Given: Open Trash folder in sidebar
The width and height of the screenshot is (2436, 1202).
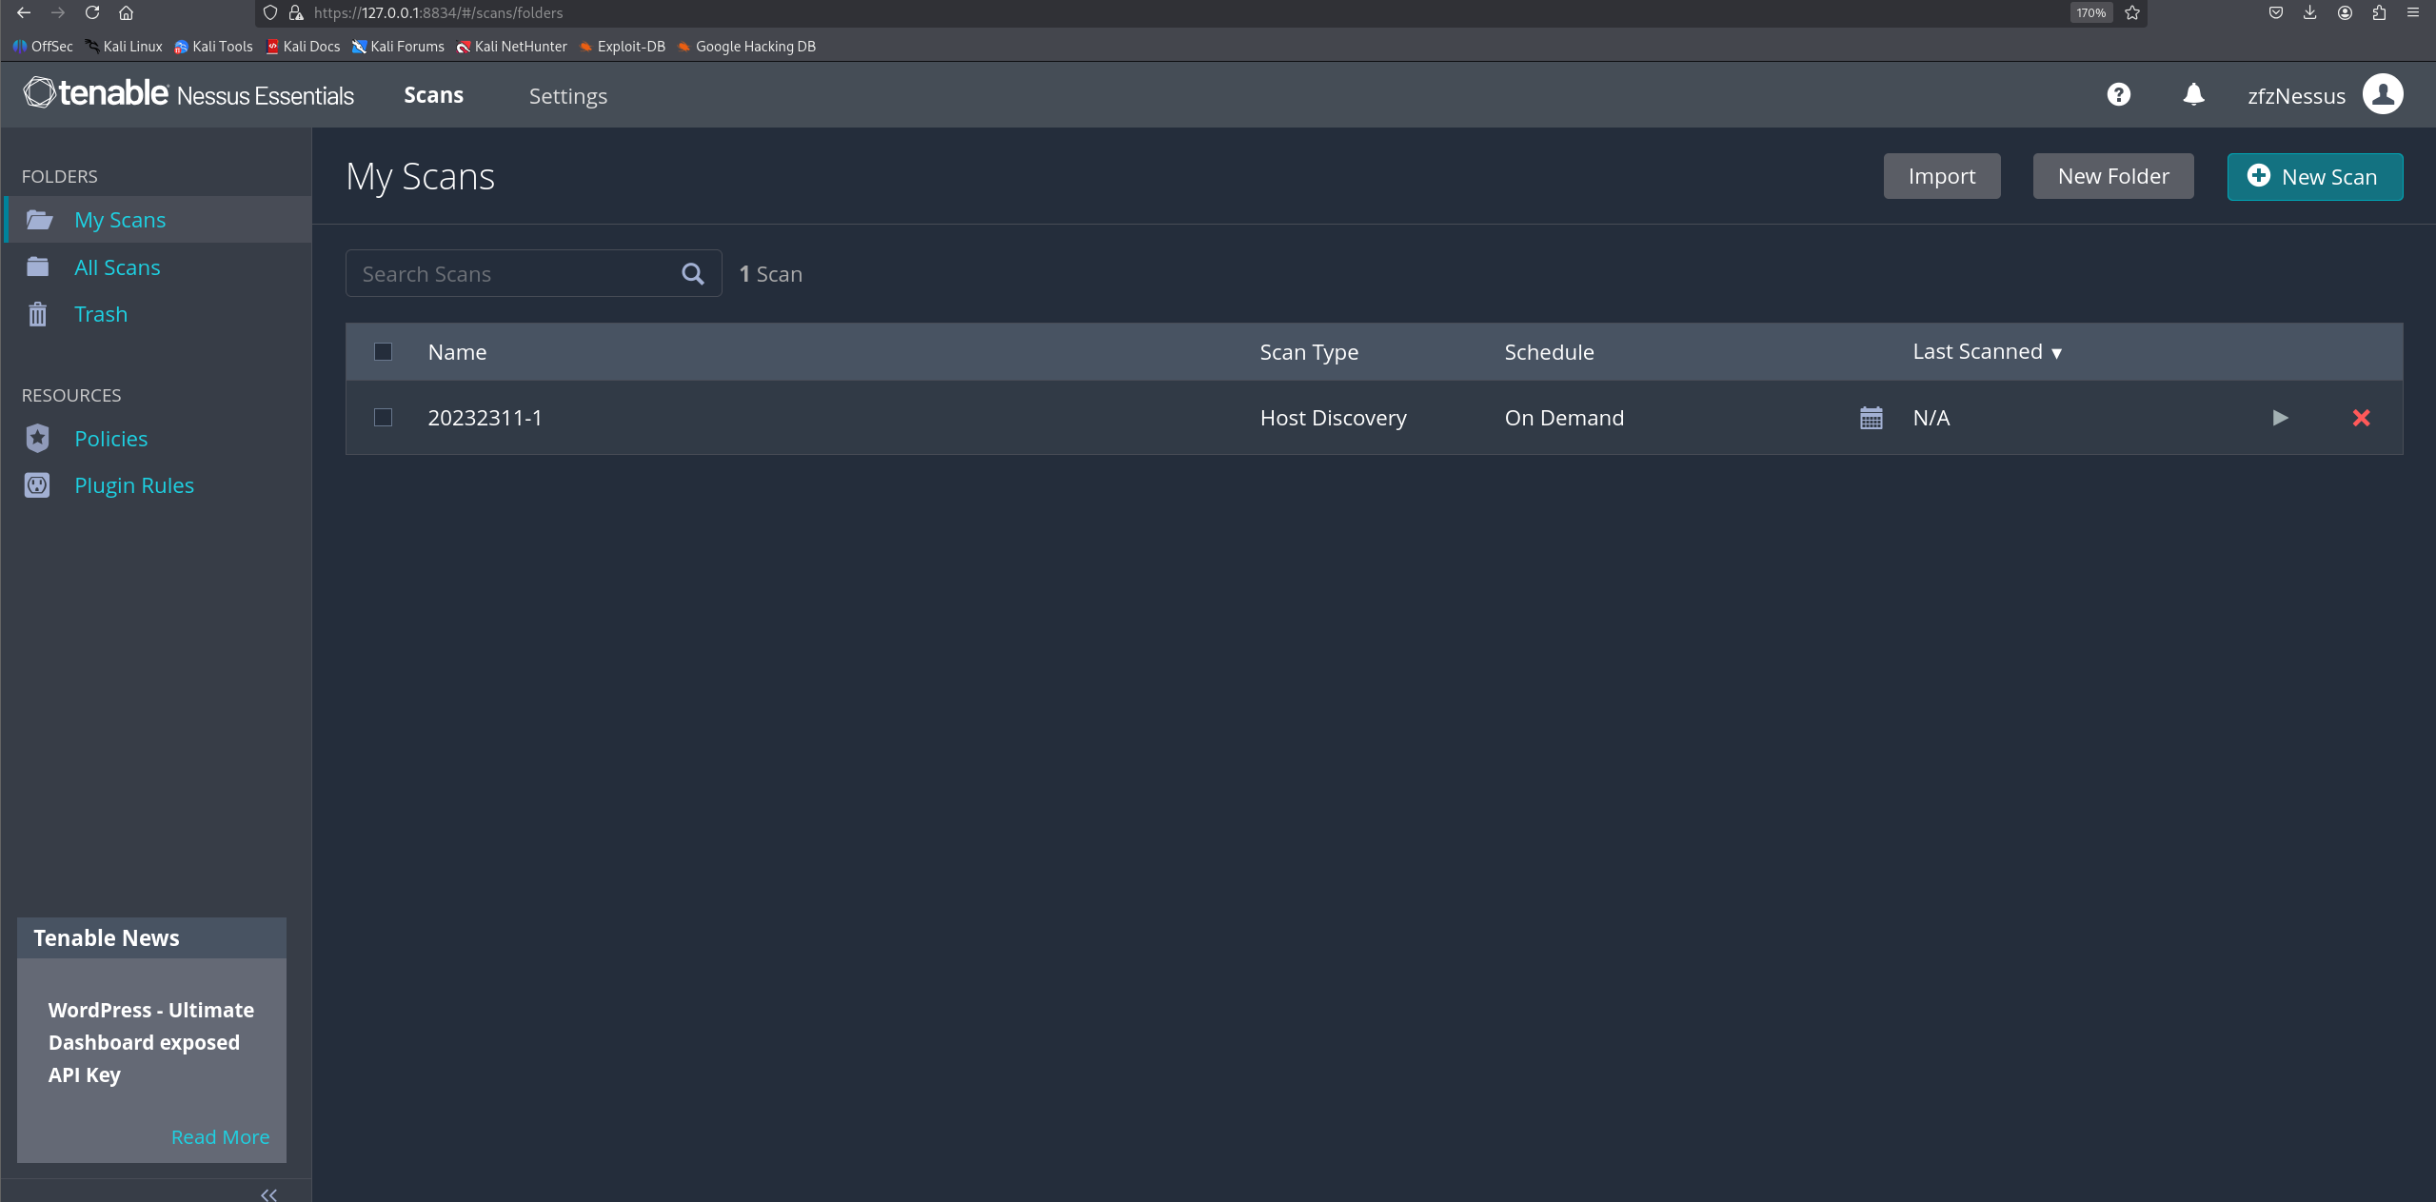Looking at the screenshot, I should 101,314.
